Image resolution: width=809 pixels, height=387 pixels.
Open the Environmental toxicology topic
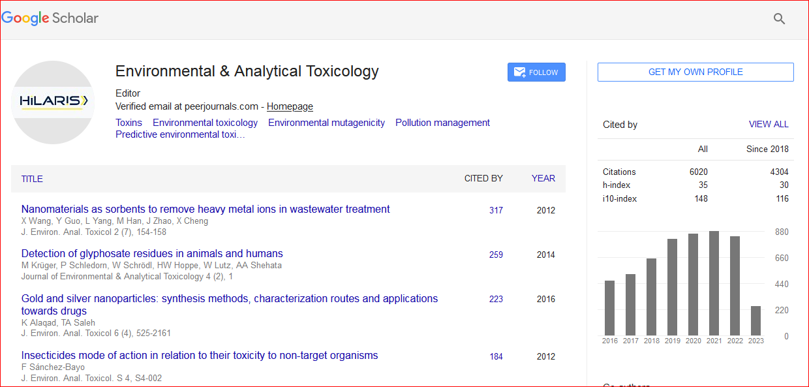205,123
